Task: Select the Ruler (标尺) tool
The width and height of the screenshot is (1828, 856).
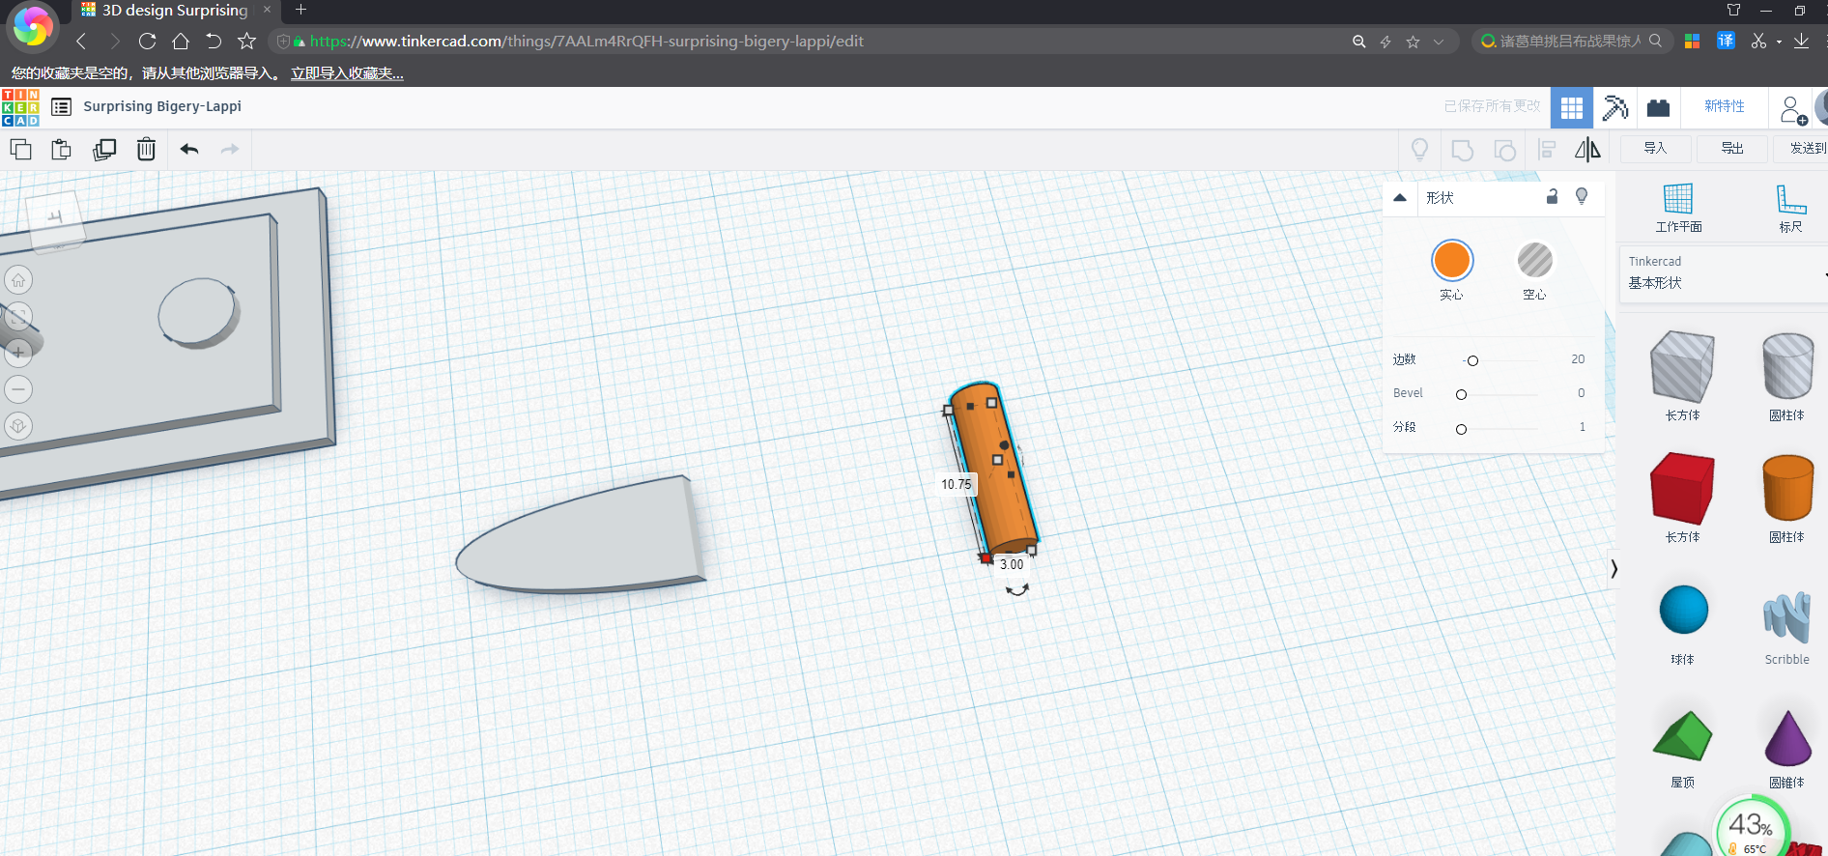Action: [x=1791, y=208]
